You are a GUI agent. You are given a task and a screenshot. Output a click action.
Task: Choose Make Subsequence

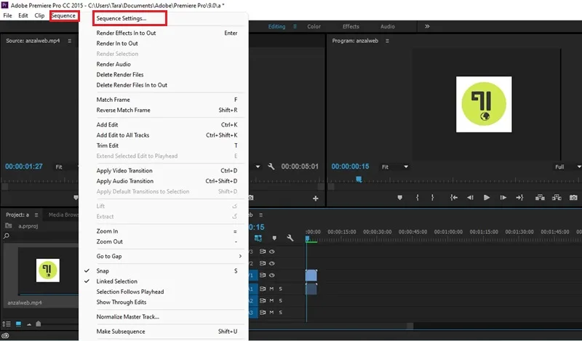[163, 332]
